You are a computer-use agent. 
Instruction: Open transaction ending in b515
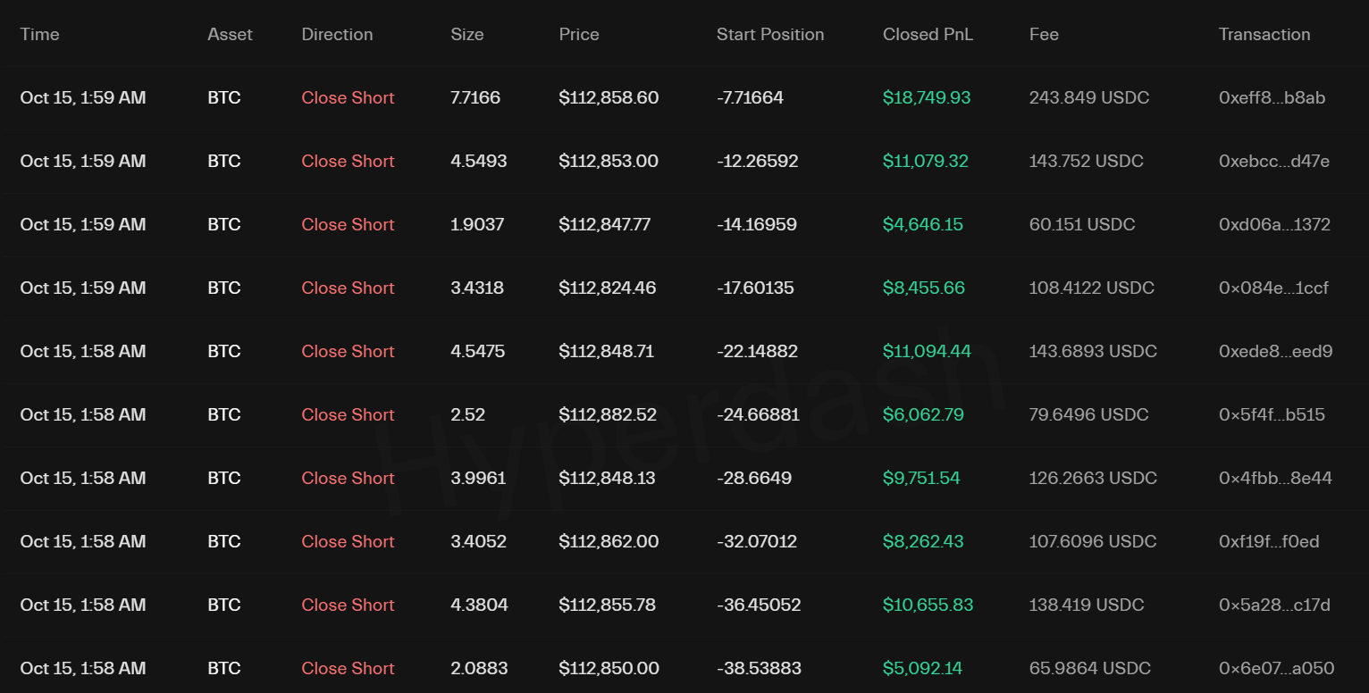coord(1272,415)
